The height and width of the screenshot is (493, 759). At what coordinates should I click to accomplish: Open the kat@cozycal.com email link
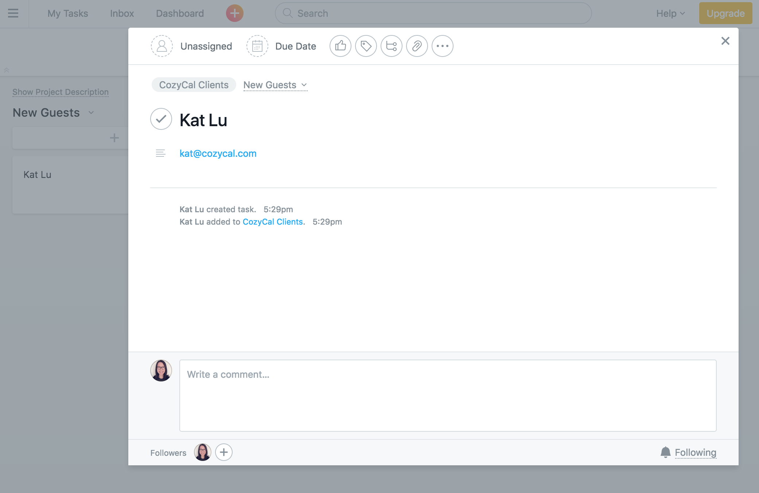(x=218, y=153)
